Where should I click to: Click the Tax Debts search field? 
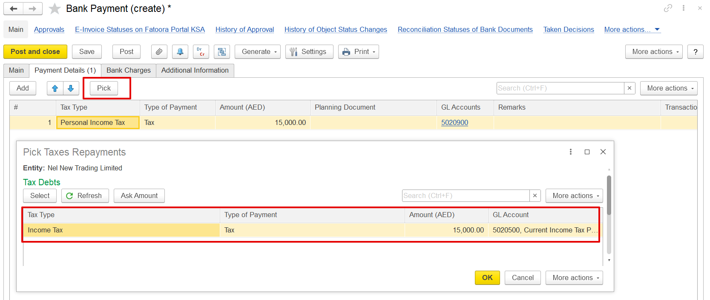click(x=466, y=196)
